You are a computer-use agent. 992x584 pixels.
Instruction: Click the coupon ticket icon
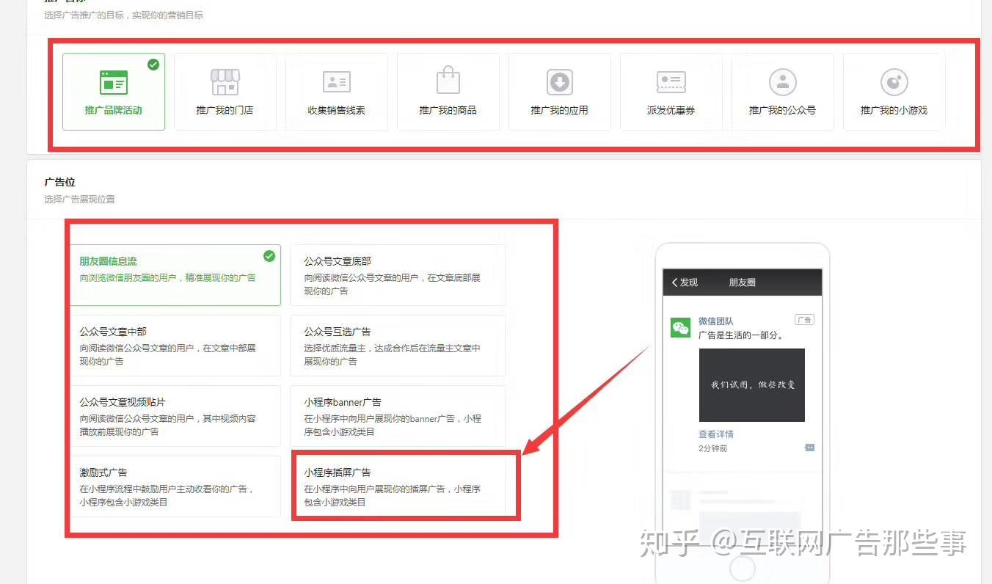[671, 82]
